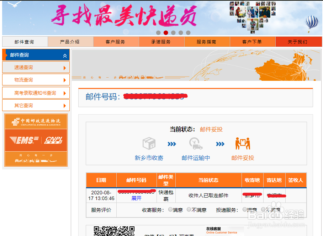Collapse the 邮件查询 sidebar panel chevron
323x236 pixels.
pyautogui.click(x=64, y=55)
